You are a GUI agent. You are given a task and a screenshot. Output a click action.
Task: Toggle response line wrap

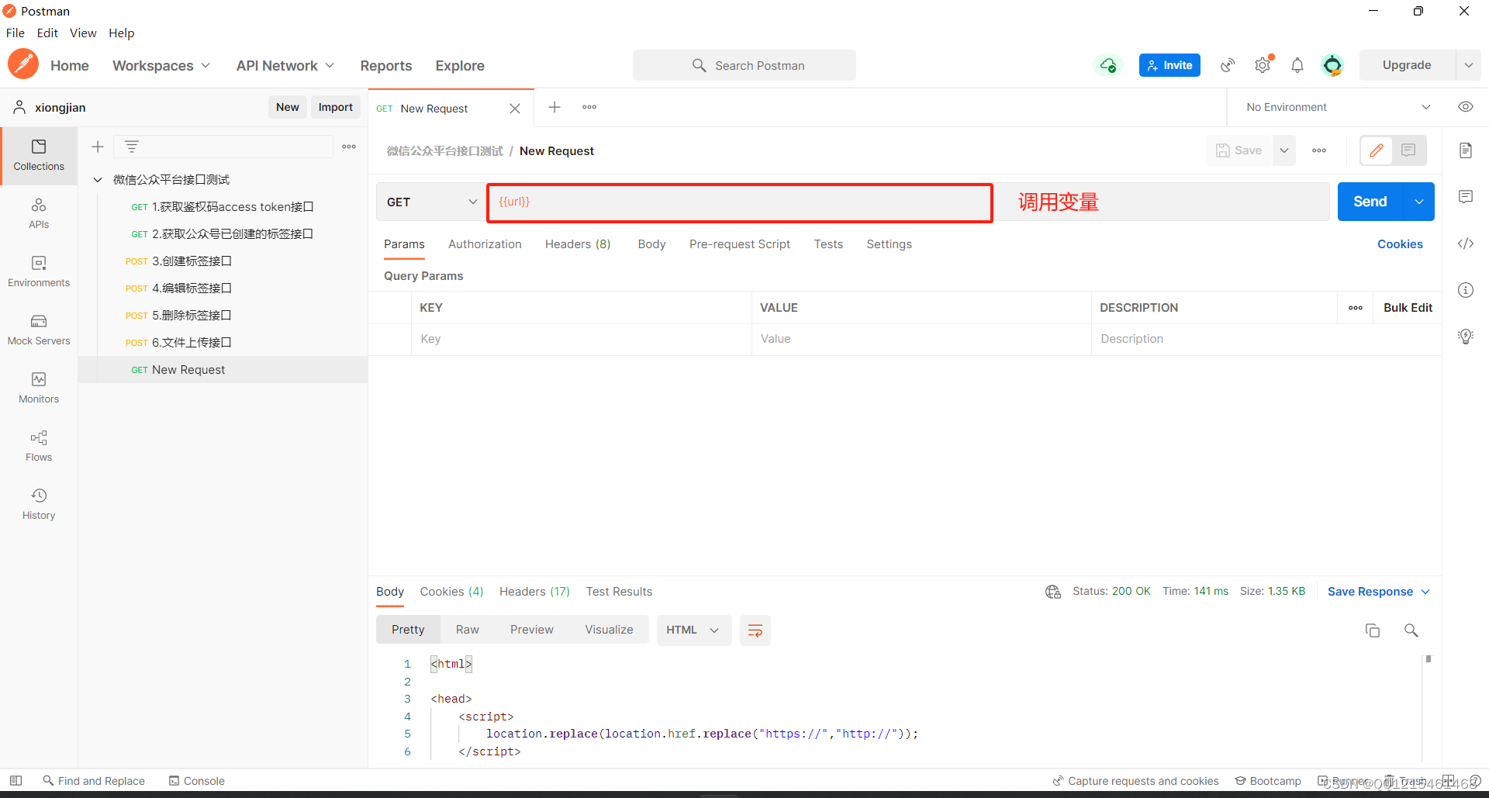click(755, 630)
